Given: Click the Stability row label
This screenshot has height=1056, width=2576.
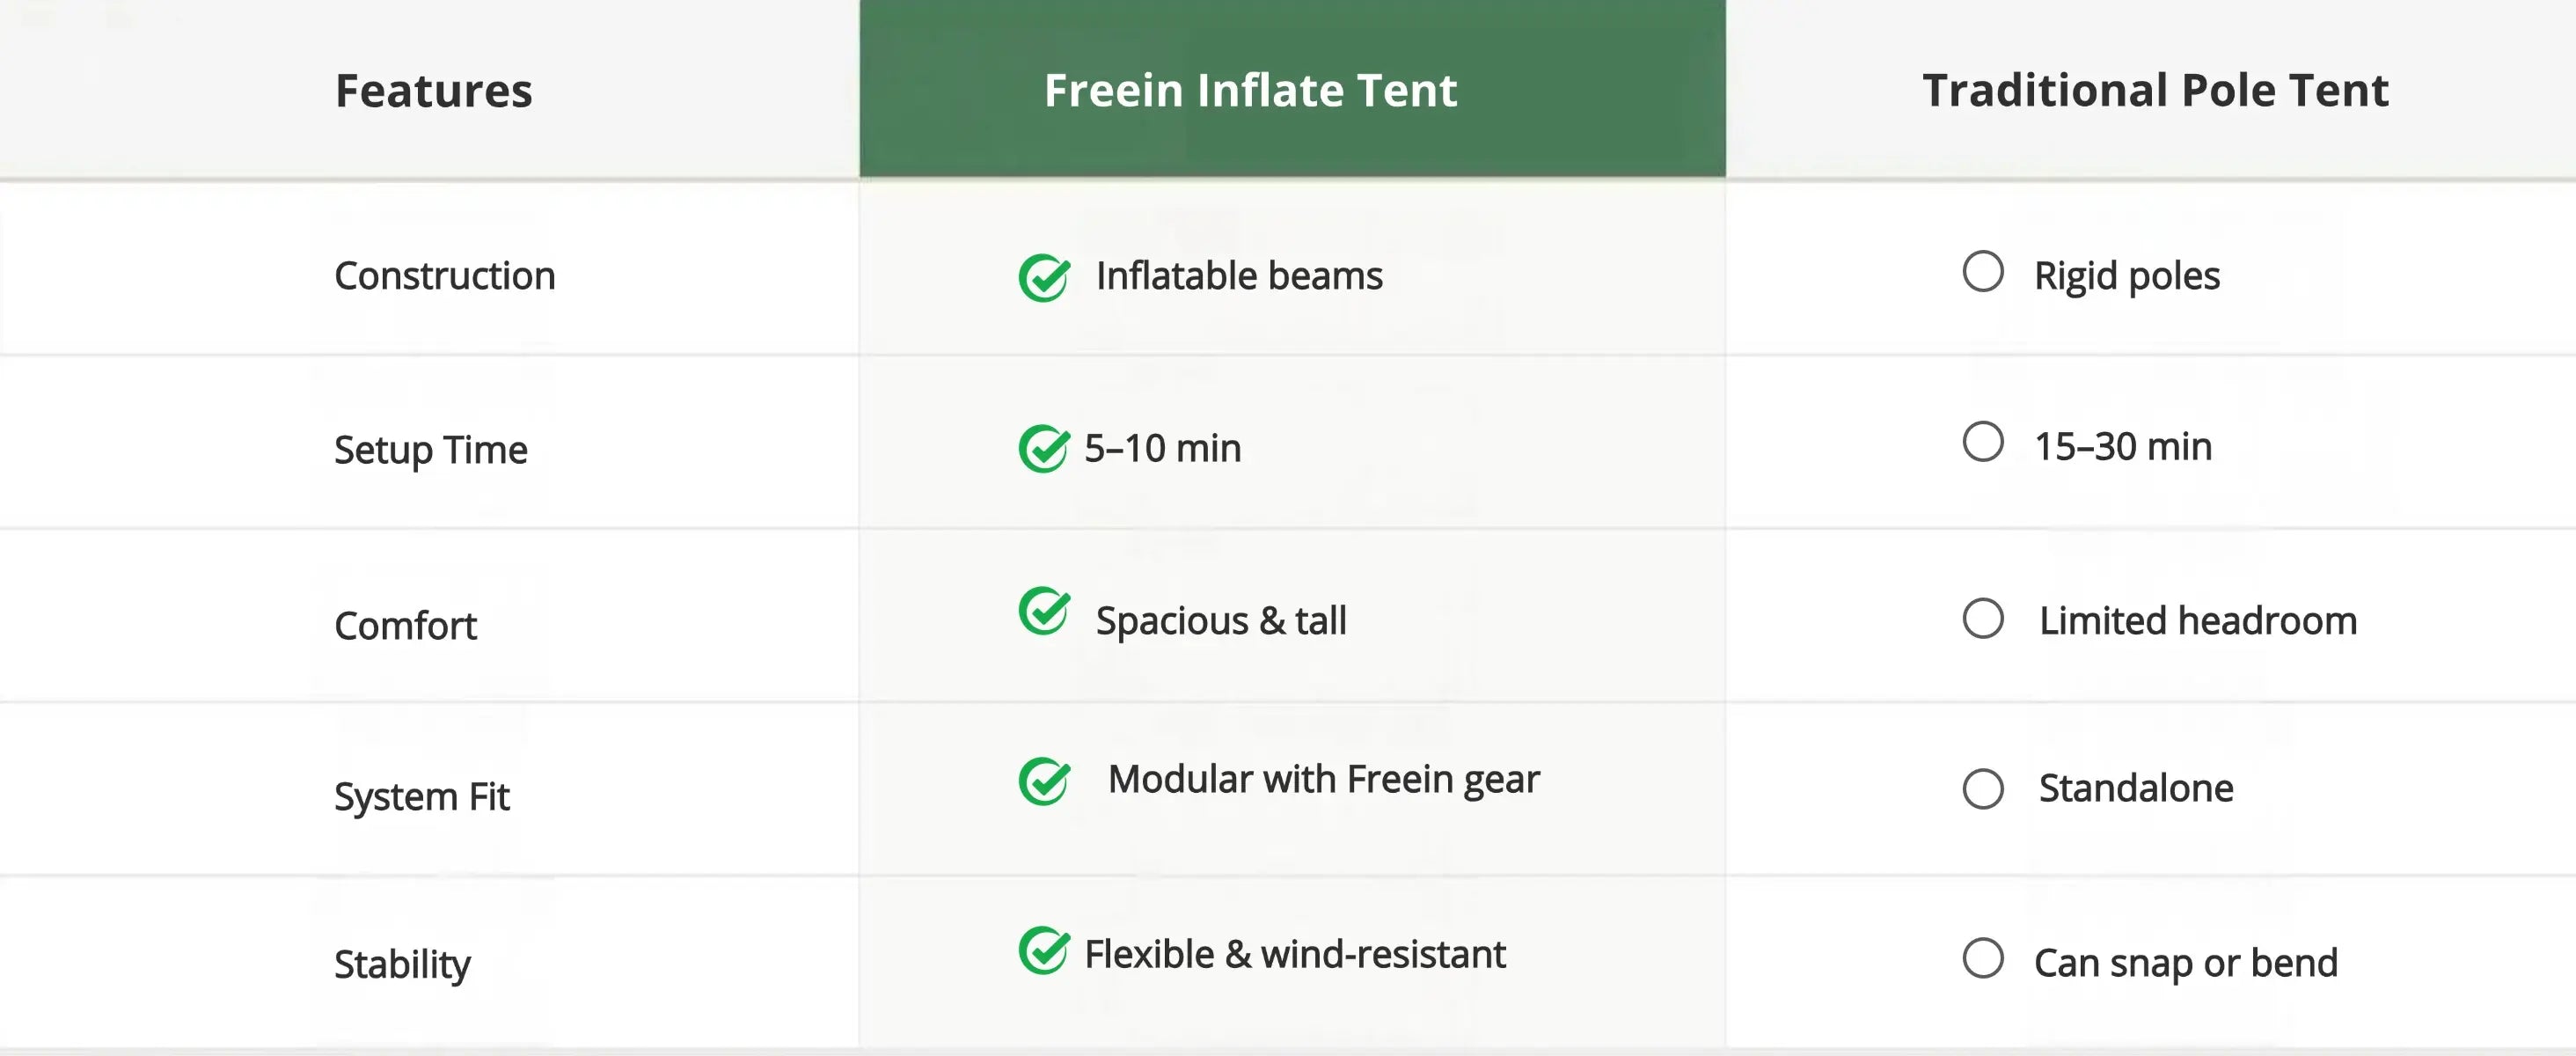Looking at the screenshot, I should 402,965.
